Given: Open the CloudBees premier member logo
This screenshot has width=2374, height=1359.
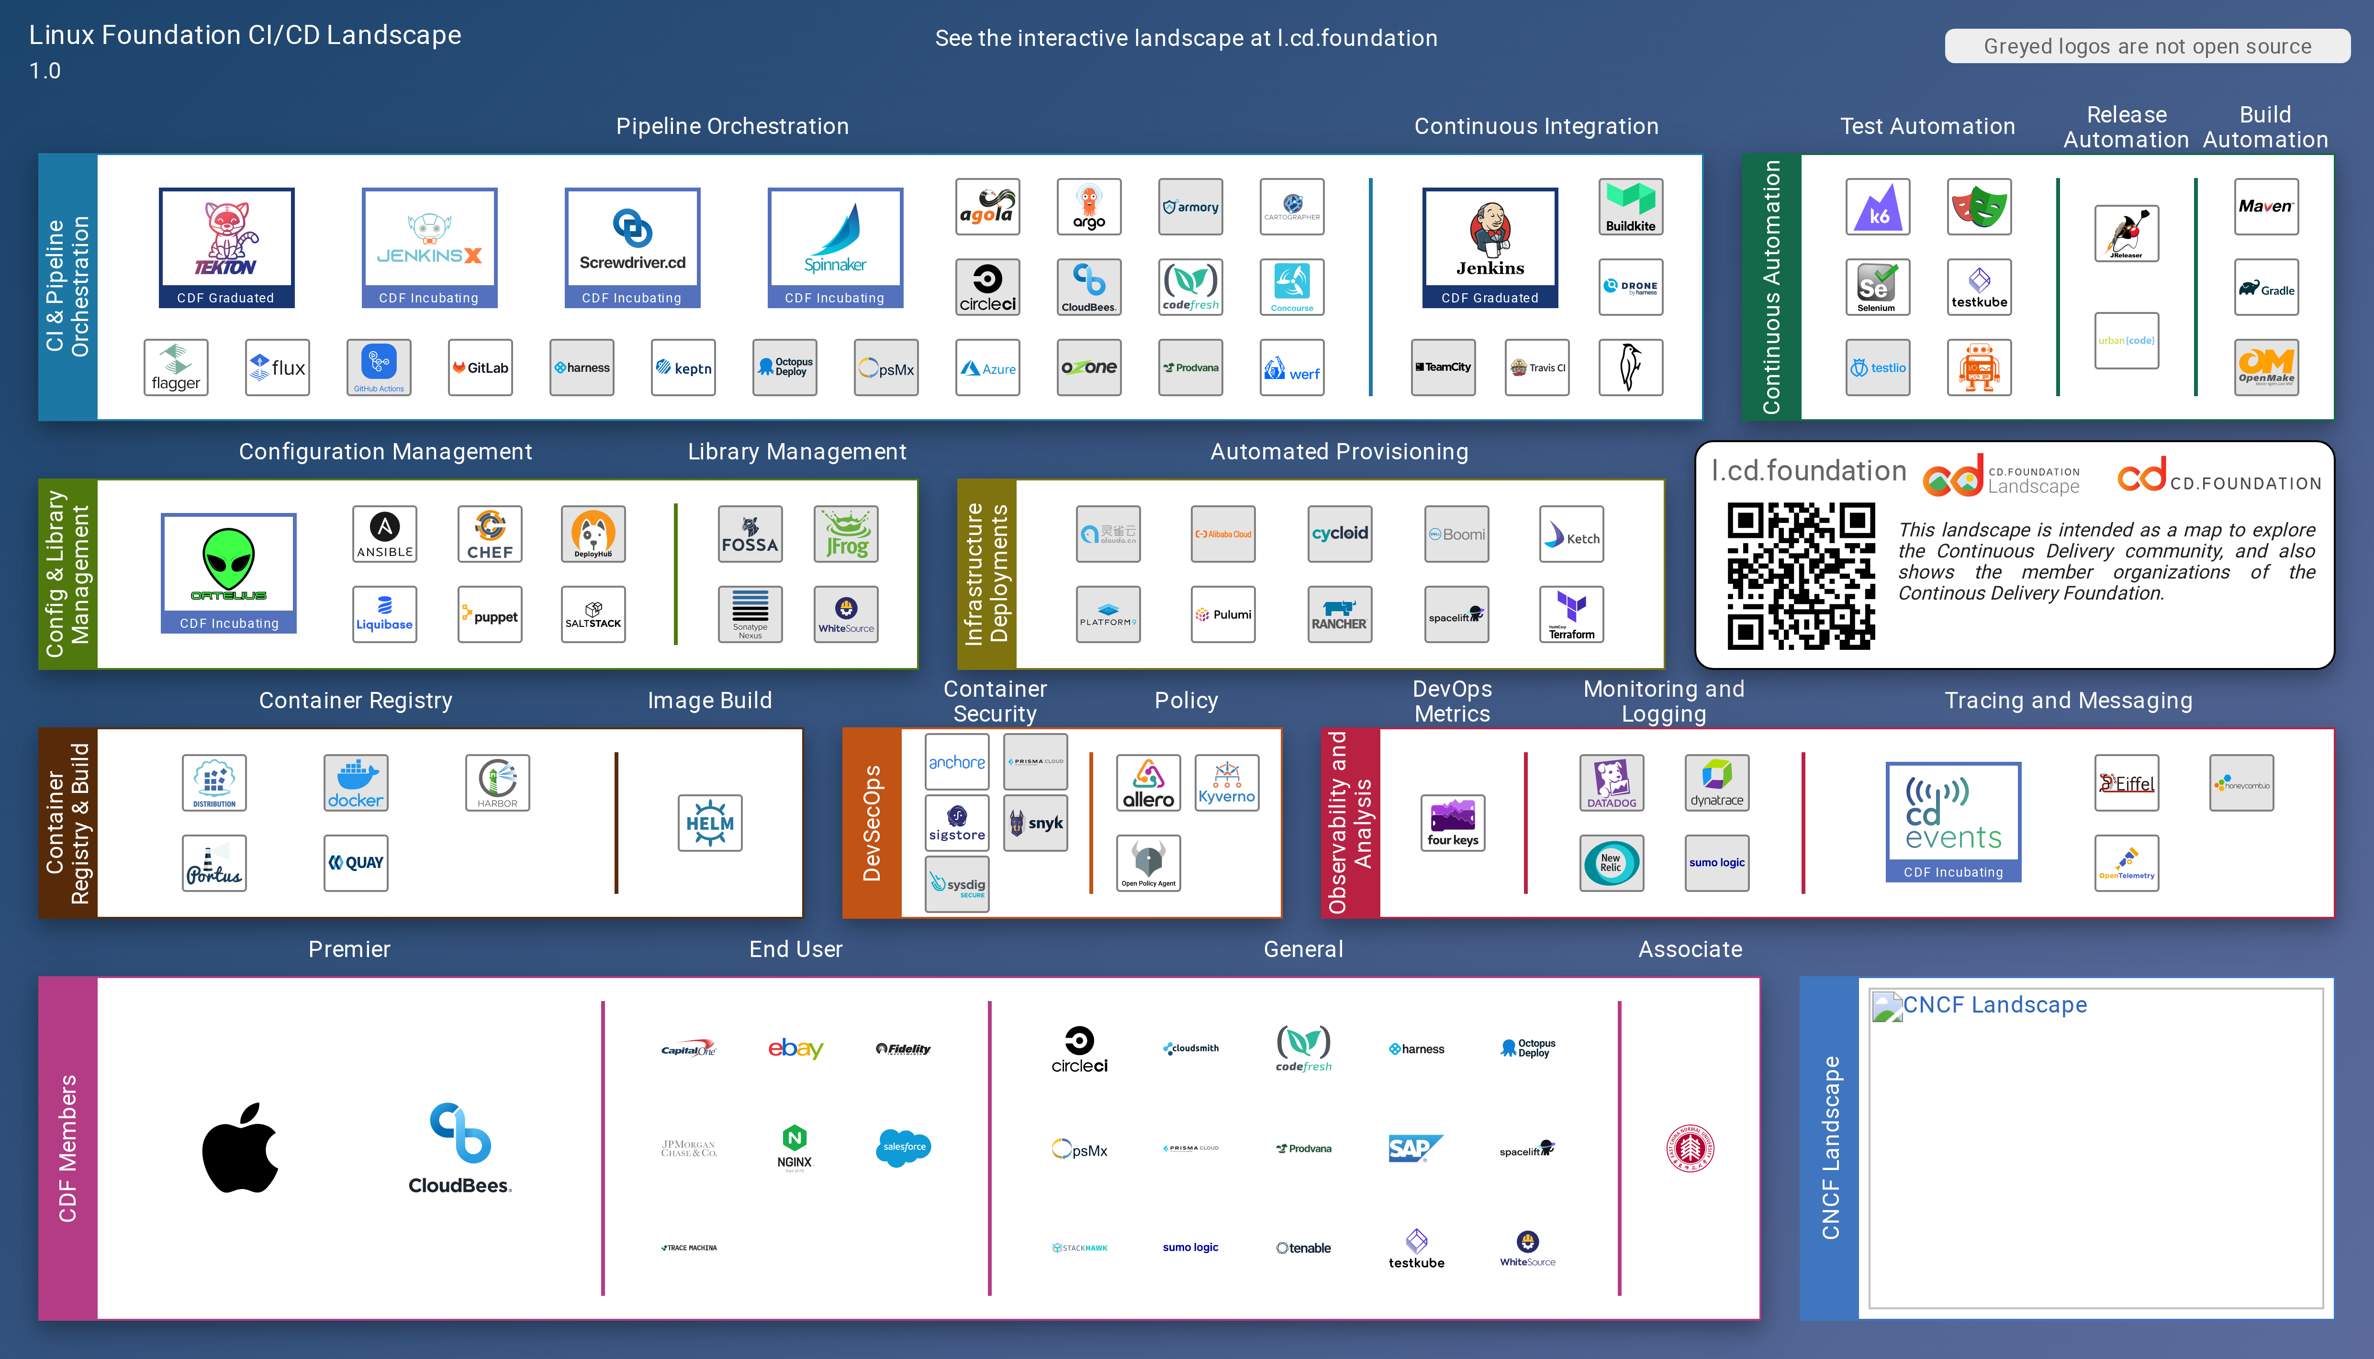Looking at the screenshot, I should pyautogui.click(x=460, y=1148).
